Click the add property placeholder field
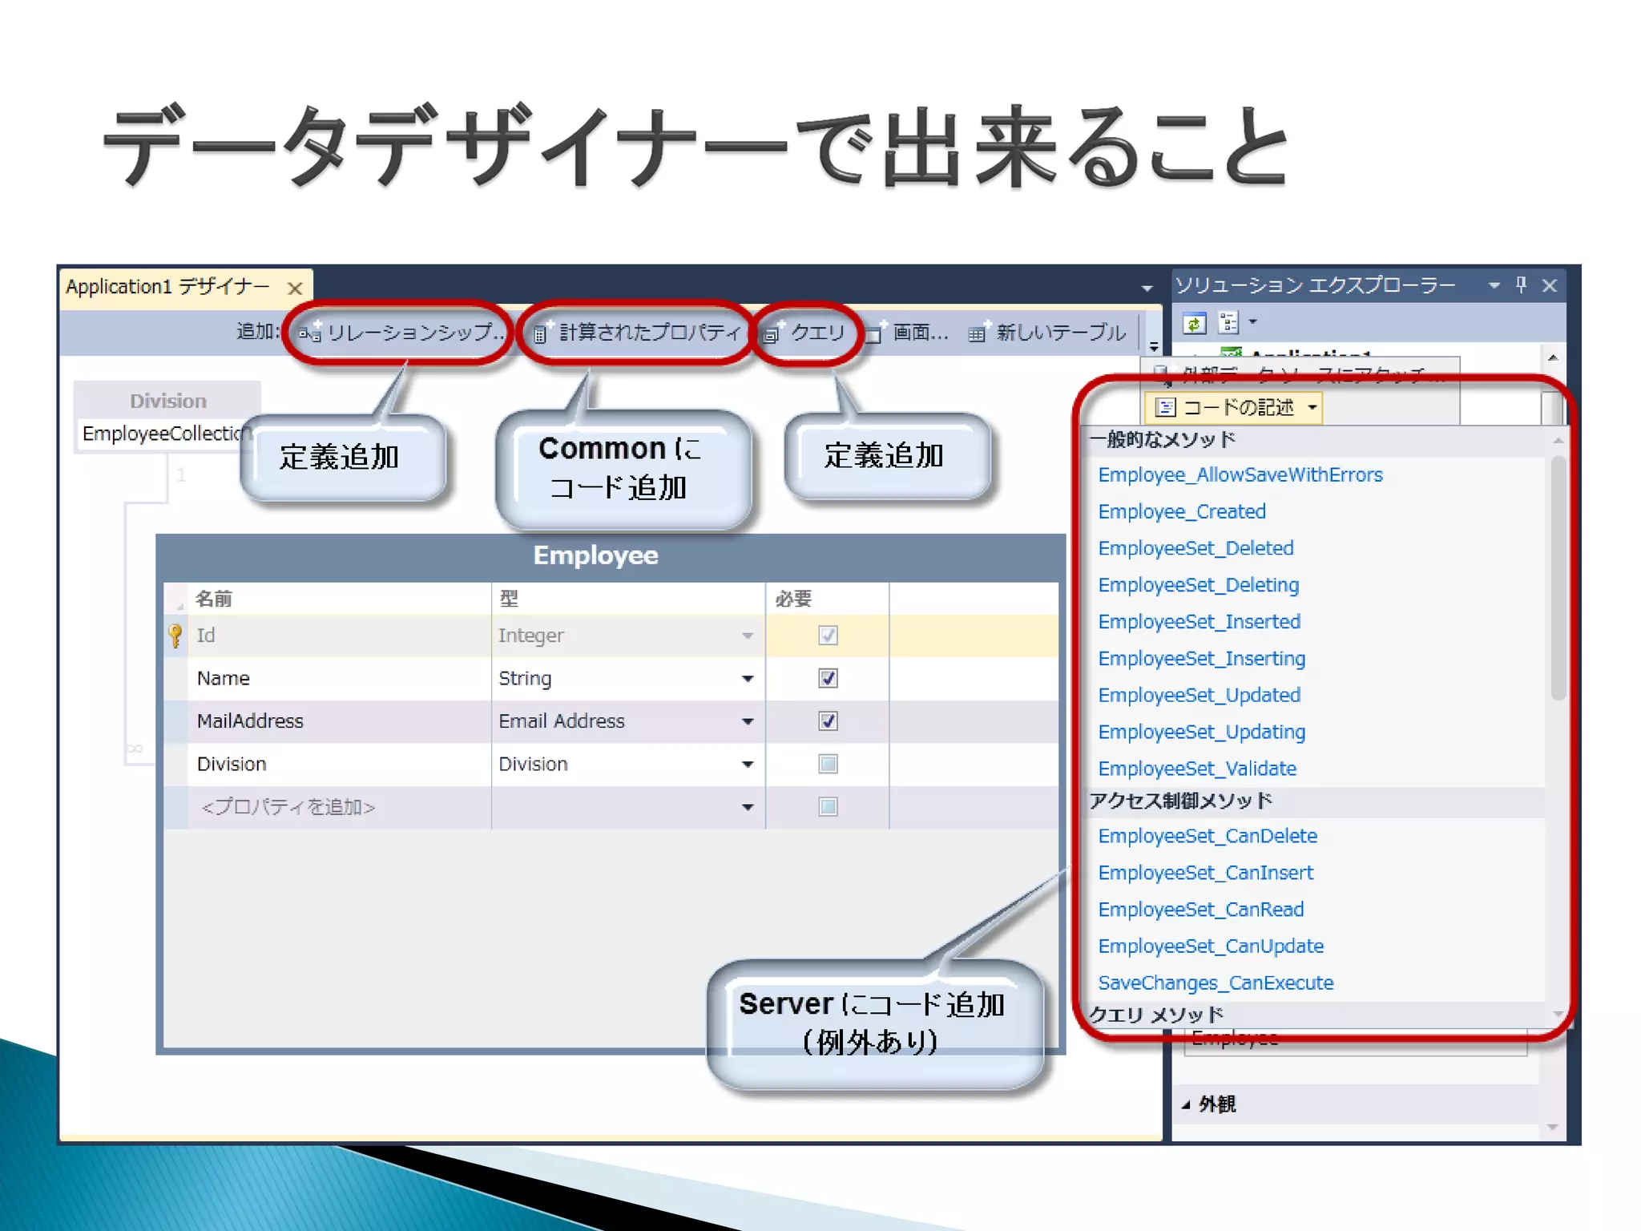 tap(288, 807)
